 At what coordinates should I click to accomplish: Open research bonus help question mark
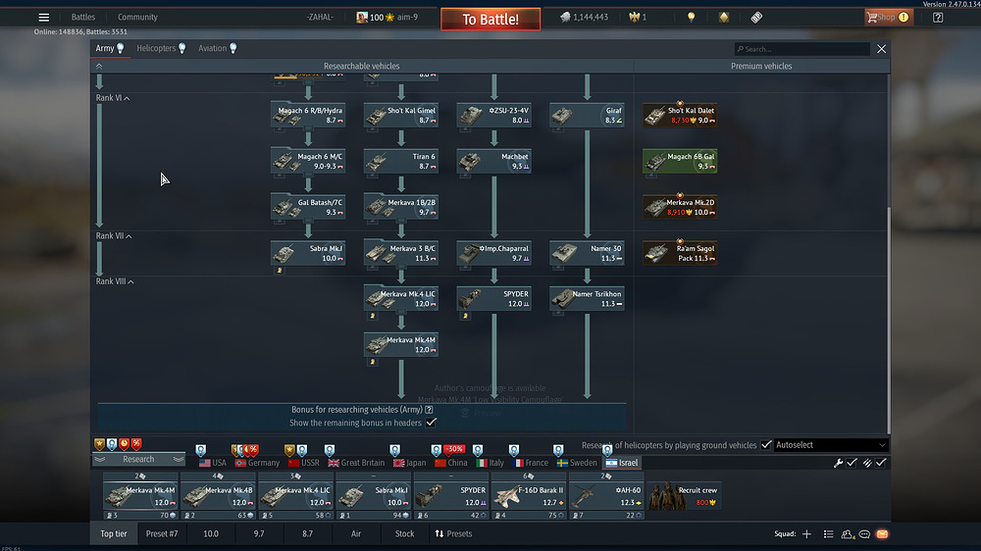click(430, 410)
